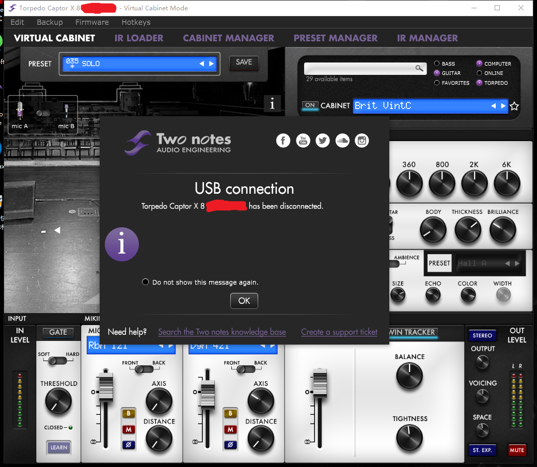Open the Backup menu
This screenshot has height=467, width=537.
pyautogui.click(x=50, y=22)
